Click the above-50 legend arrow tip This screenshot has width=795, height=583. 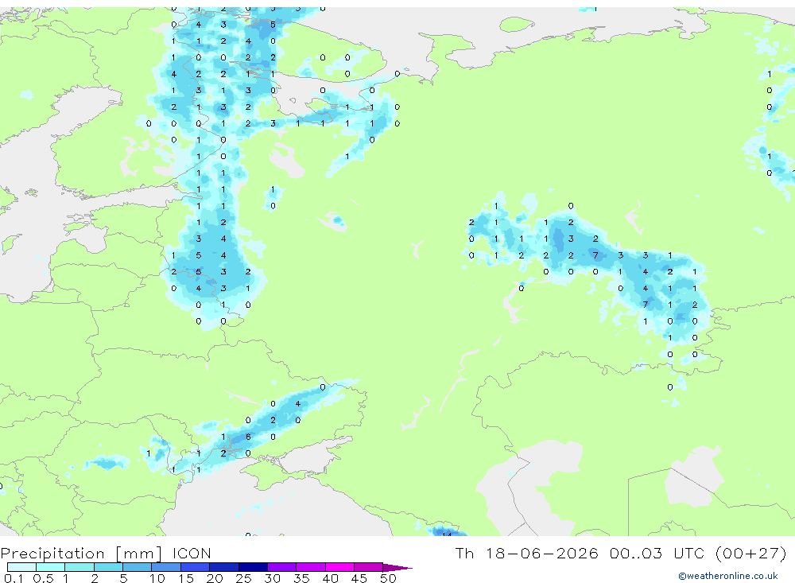[397, 567]
